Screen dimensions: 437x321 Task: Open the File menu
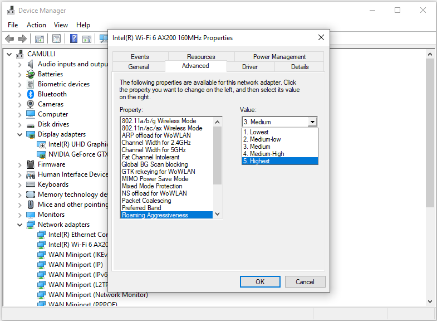(13, 25)
